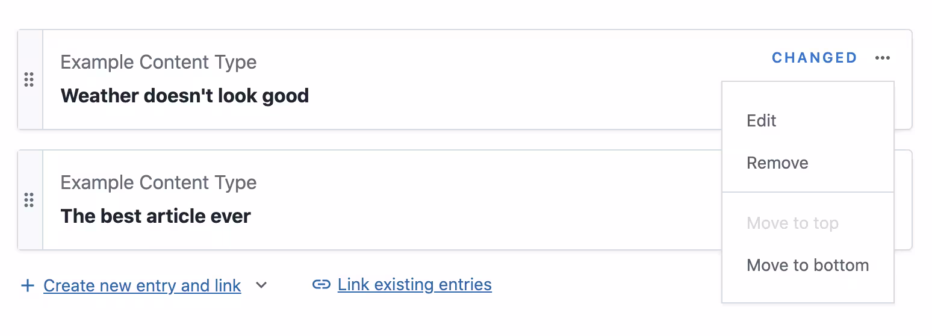Click Example Content Type label on first card
The height and width of the screenshot is (336, 932).
159,62
